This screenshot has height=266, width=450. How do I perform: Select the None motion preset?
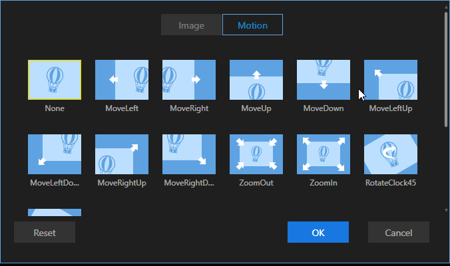click(x=55, y=80)
